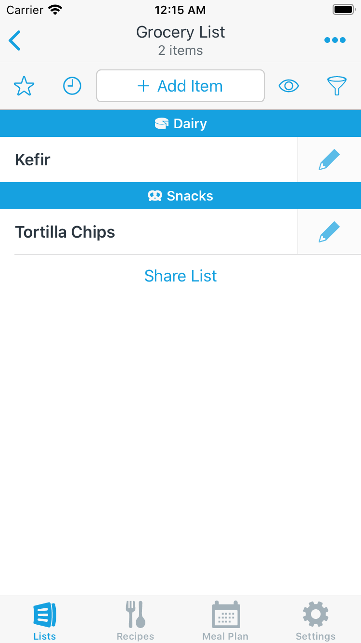Open the Recipes tab

point(135,621)
